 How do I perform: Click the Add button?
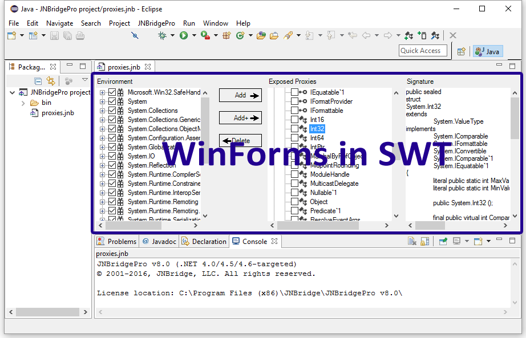coord(240,95)
